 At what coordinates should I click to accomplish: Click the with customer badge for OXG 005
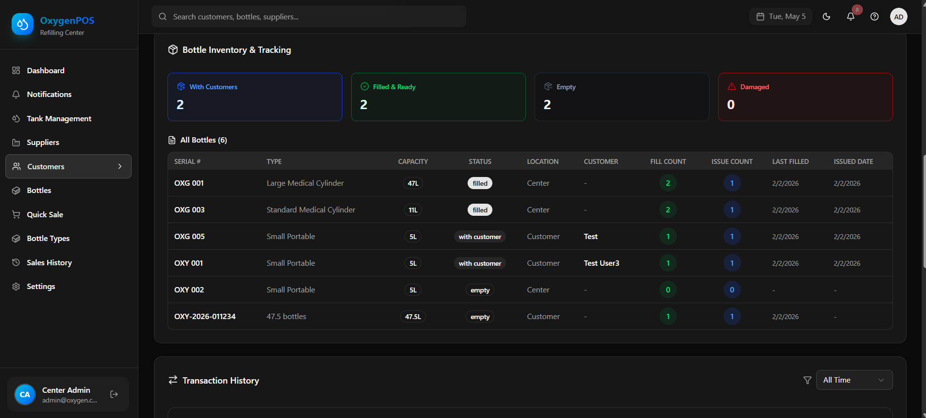(480, 237)
